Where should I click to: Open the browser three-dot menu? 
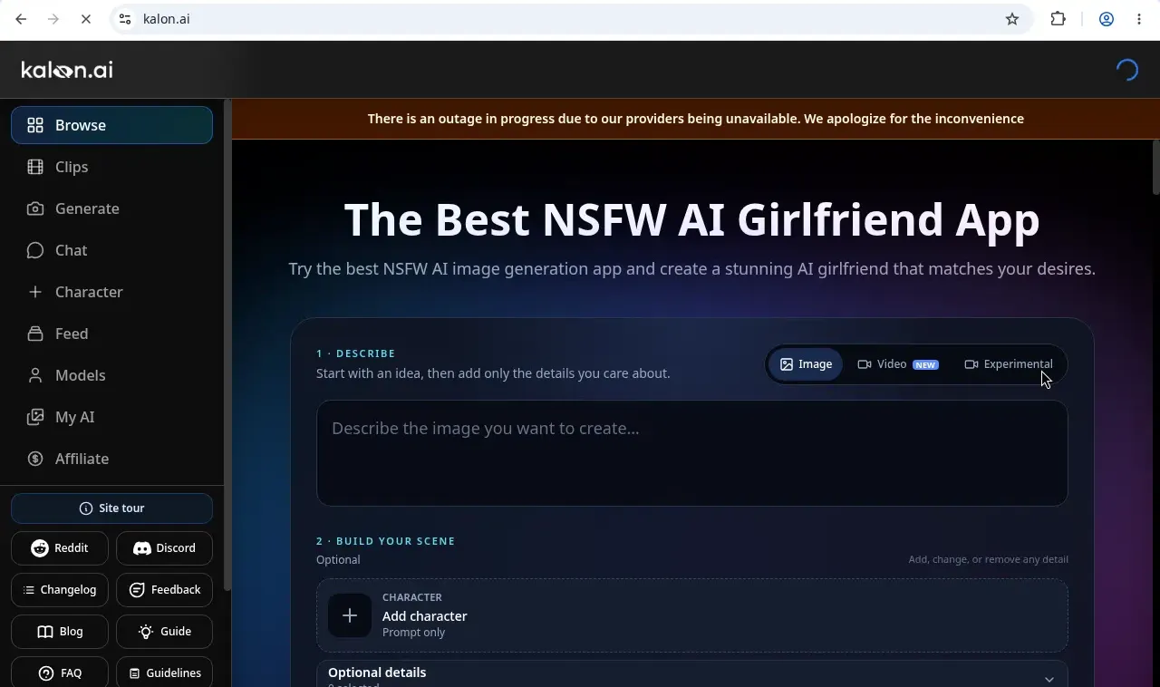pos(1139,19)
